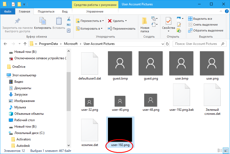Viewport: 230px width, 154px height.
Task: Switch to large icons view in status bar
Action: point(226,151)
